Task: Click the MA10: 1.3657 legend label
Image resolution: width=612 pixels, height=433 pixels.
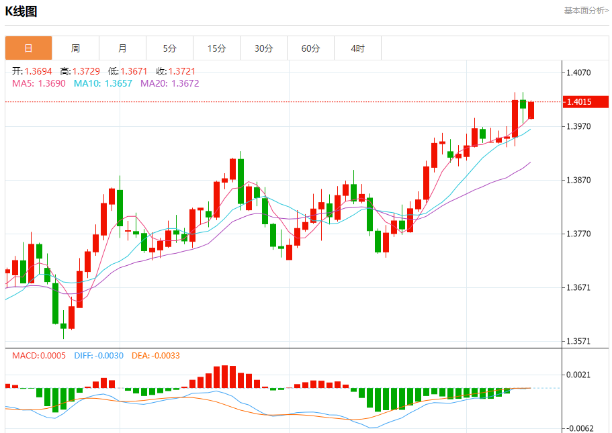Action: [x=103, y=83]
